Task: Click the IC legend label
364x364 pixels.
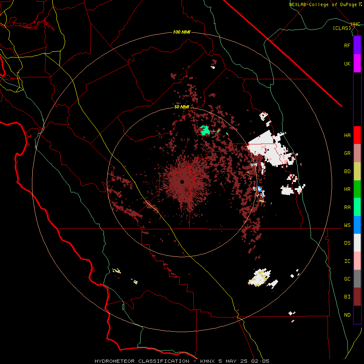Action: tap(347, 261)
